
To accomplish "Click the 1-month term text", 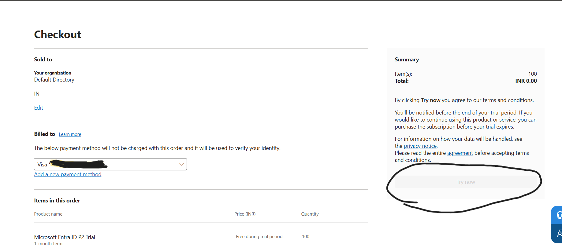I will [x=48, y=244].
